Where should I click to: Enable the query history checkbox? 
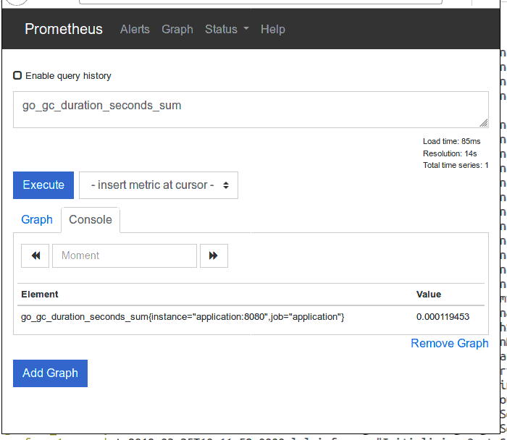tap(17, 75)
